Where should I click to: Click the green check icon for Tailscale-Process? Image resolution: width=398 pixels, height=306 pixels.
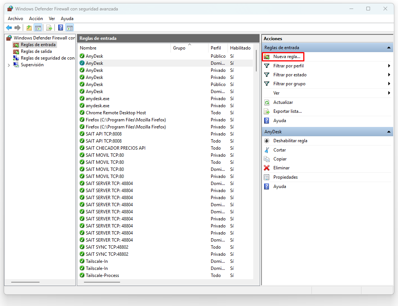coord(82,275)
